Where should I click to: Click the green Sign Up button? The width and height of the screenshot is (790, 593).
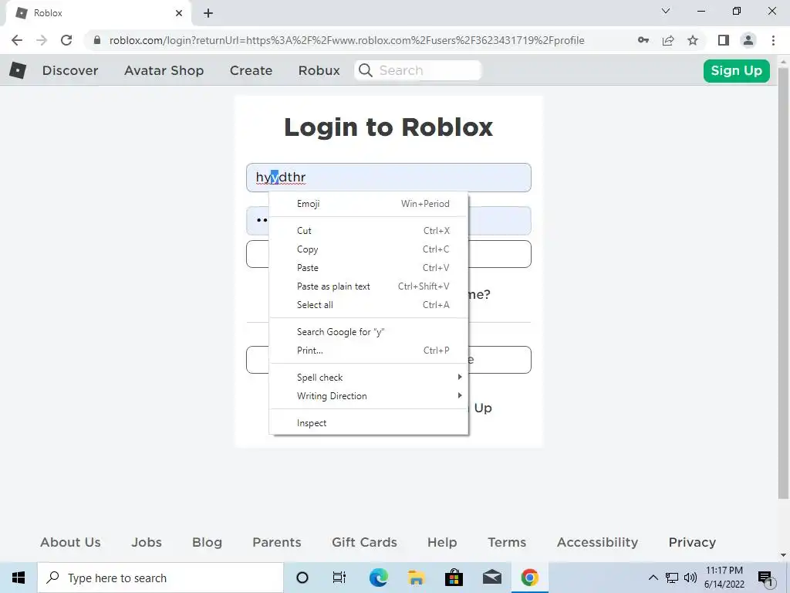point(736,70)
